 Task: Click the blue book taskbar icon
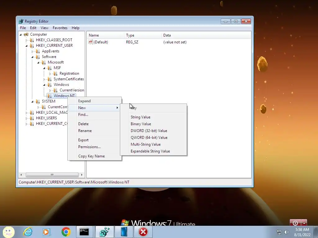124,232
